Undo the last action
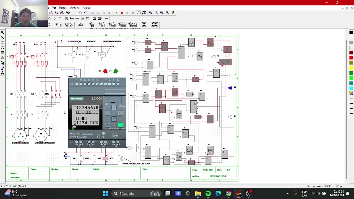This screenshot has width=354, height=199. click(x=80, y=13)
